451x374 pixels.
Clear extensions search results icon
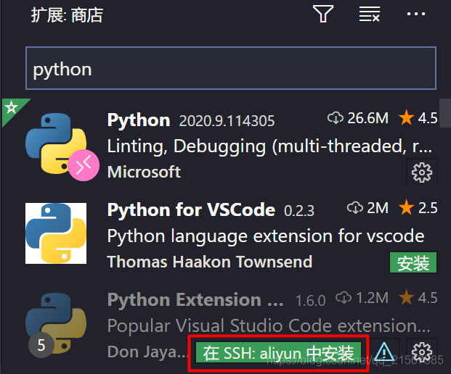pos(370,14)
